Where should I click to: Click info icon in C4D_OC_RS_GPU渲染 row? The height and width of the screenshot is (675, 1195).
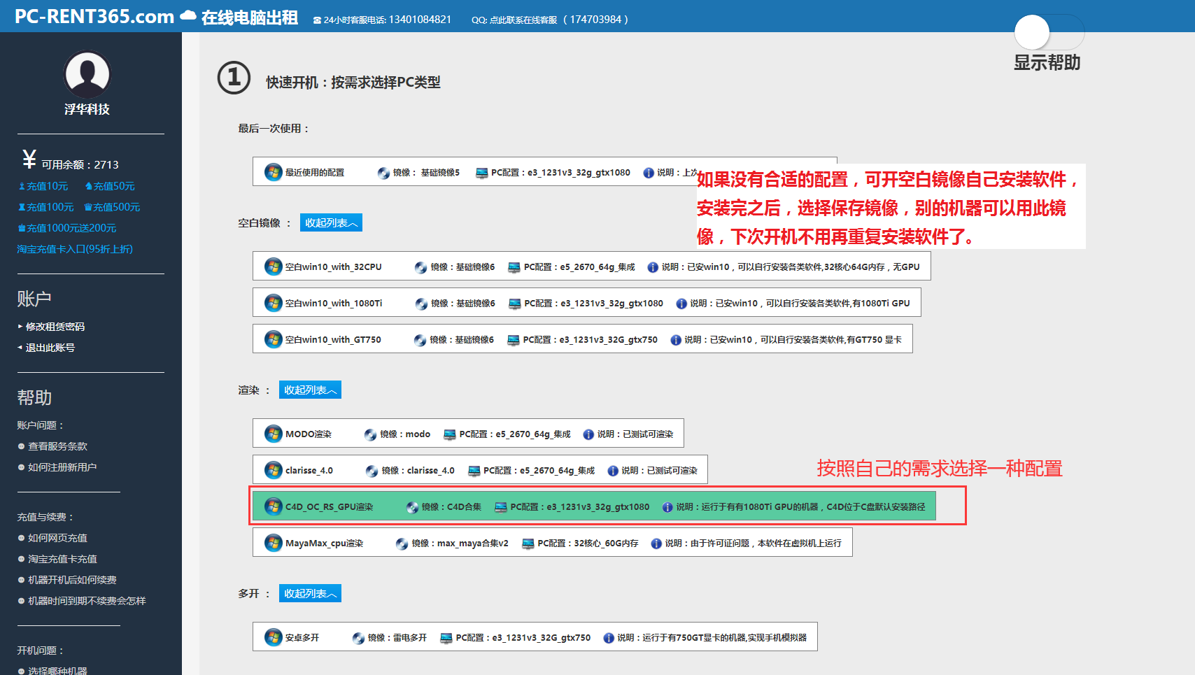point(667,507)
